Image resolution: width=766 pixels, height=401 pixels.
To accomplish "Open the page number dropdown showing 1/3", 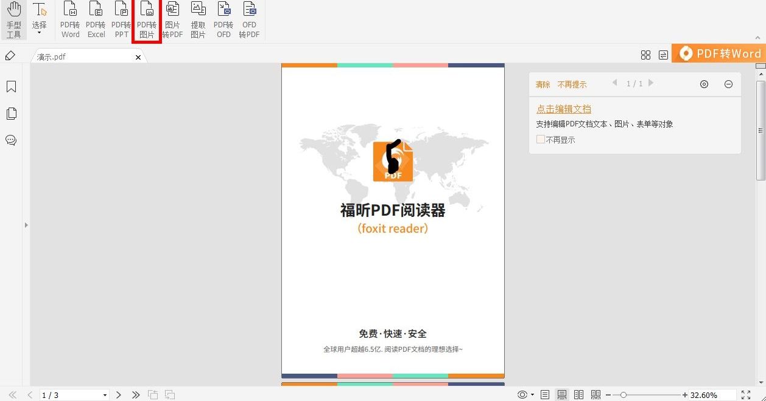I will [x=104, y=394].
